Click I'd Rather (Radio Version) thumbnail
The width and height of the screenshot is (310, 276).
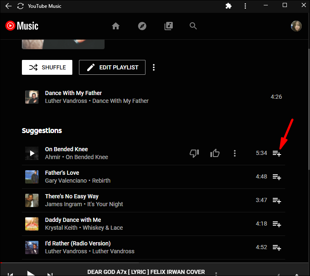tap(32, 247)
